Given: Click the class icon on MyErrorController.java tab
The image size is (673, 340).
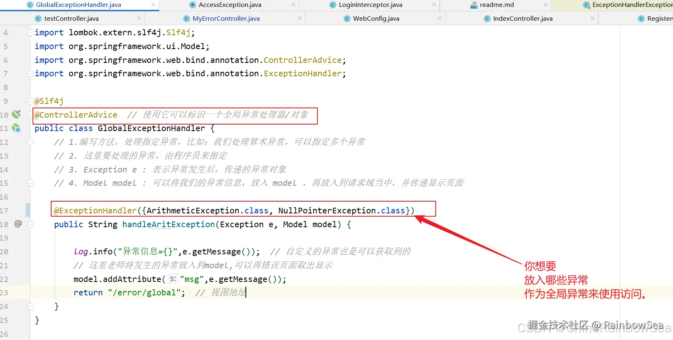Looking at the screenshot, I should 187,19.
